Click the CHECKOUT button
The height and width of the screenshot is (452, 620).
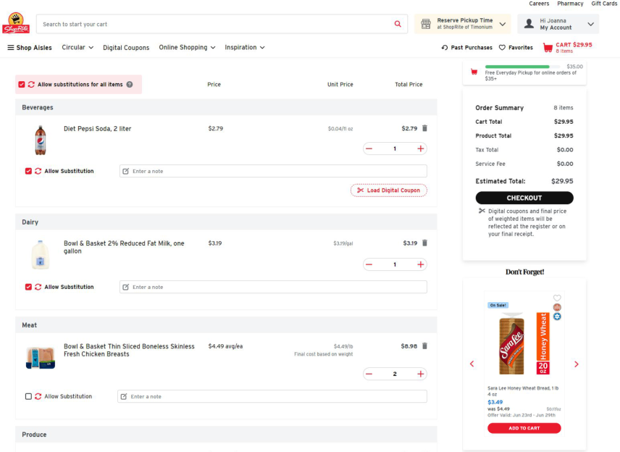(524, 198)
